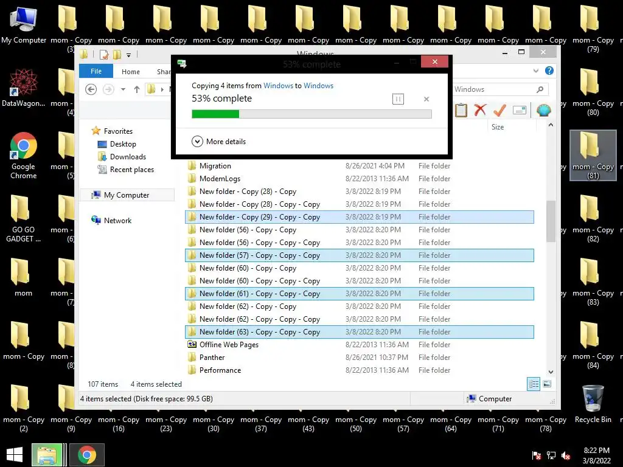Pause the copy operation
The image size is (623, 467).
398,99
